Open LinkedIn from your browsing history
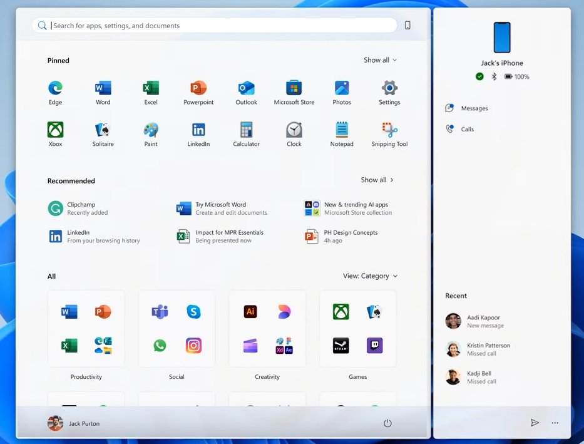 [95, 236]
